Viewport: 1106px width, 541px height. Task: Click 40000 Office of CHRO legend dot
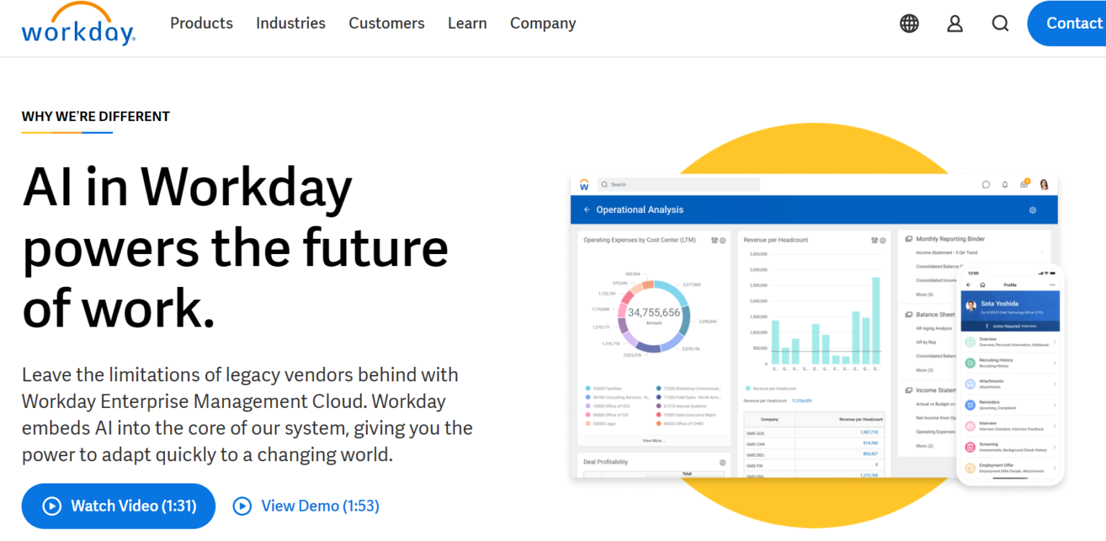coord(659,424)
